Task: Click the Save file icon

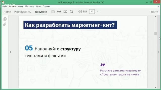Action: 53,11
